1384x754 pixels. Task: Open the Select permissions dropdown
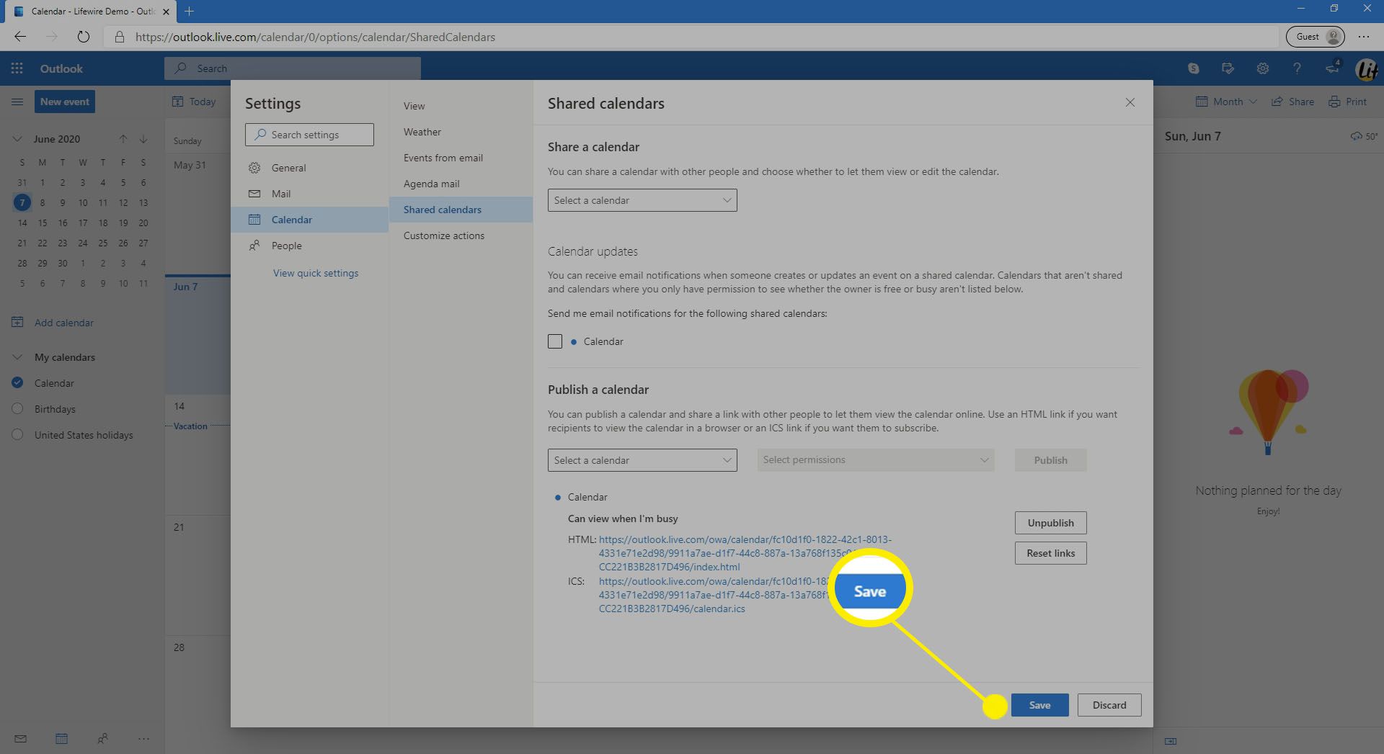[876, 460]
